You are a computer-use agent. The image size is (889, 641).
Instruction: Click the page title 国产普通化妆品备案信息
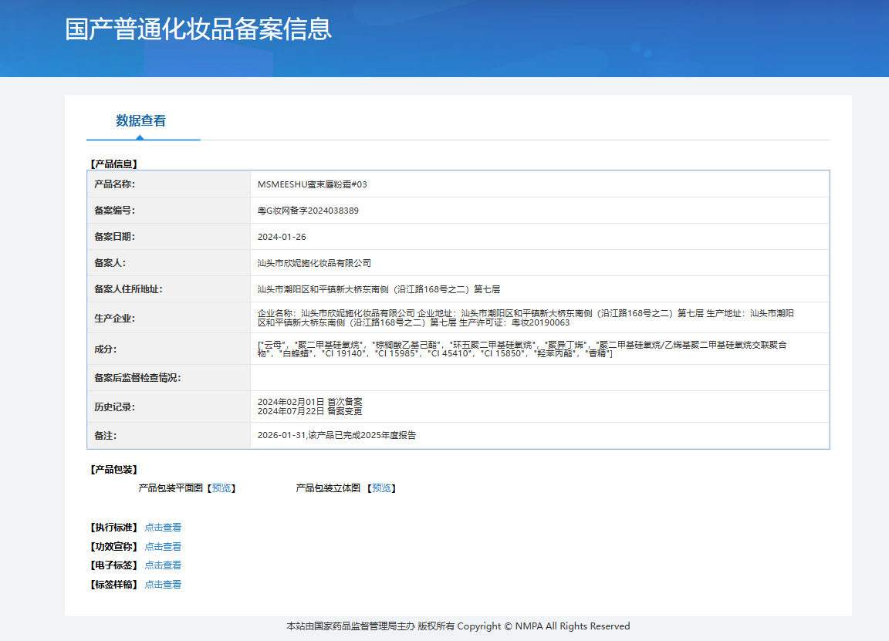click(198, 29)
